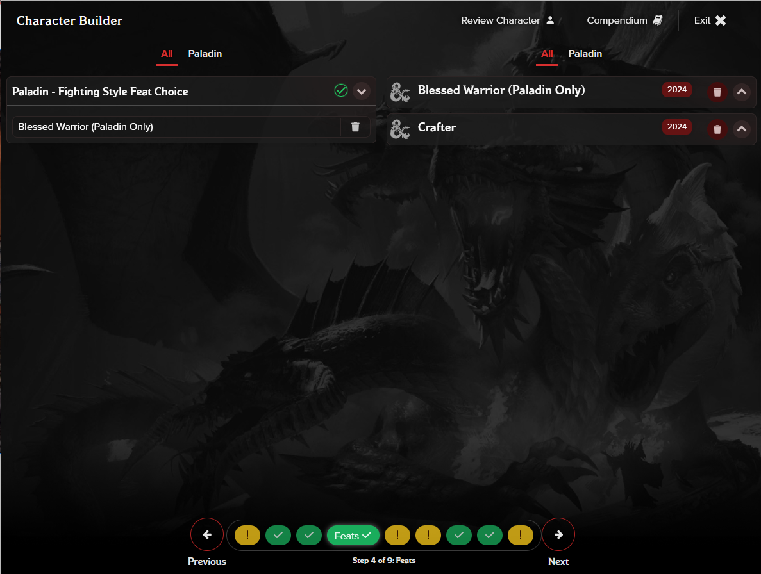This screenshot has width=761, height=574.
Task: Click the D&D ampersand icon beside Crafter
Action: [401, 129]
